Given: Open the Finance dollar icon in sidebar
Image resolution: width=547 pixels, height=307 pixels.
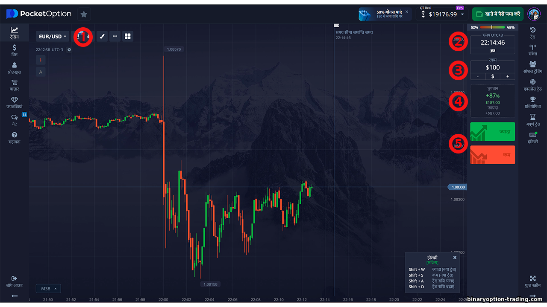Looking at the screenshot, I should [15, 50].
